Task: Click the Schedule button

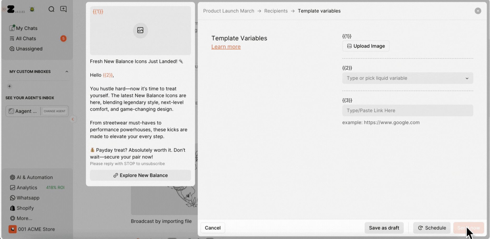Action: click(x=432, y=228)
